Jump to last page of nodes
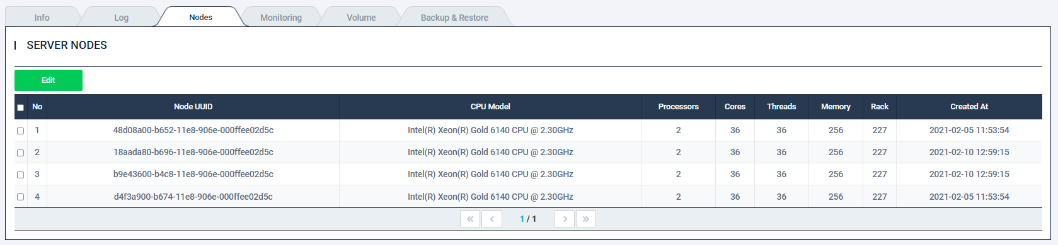Viewport: 1058px width, 245px height. (586, 219)
